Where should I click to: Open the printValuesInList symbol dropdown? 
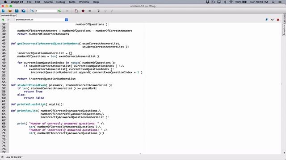[42, 20]
